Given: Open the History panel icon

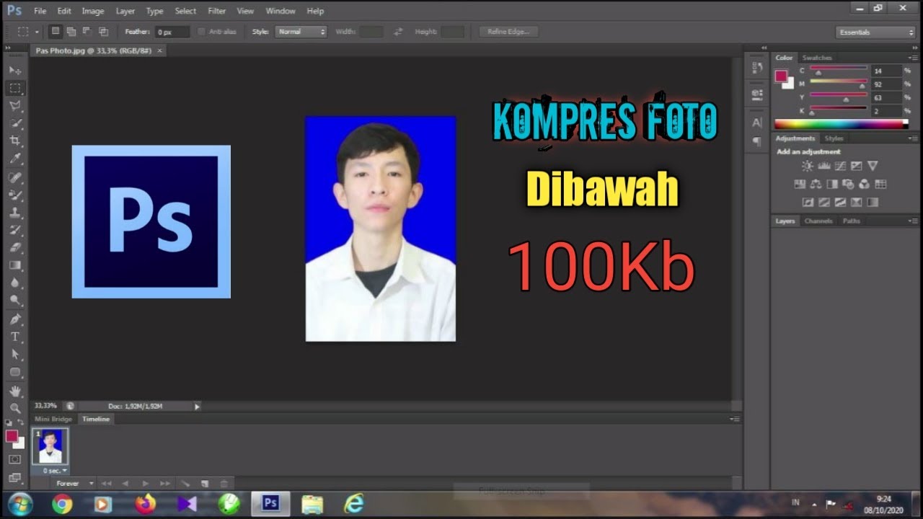Looking at the screenshot, I should 757,68.
